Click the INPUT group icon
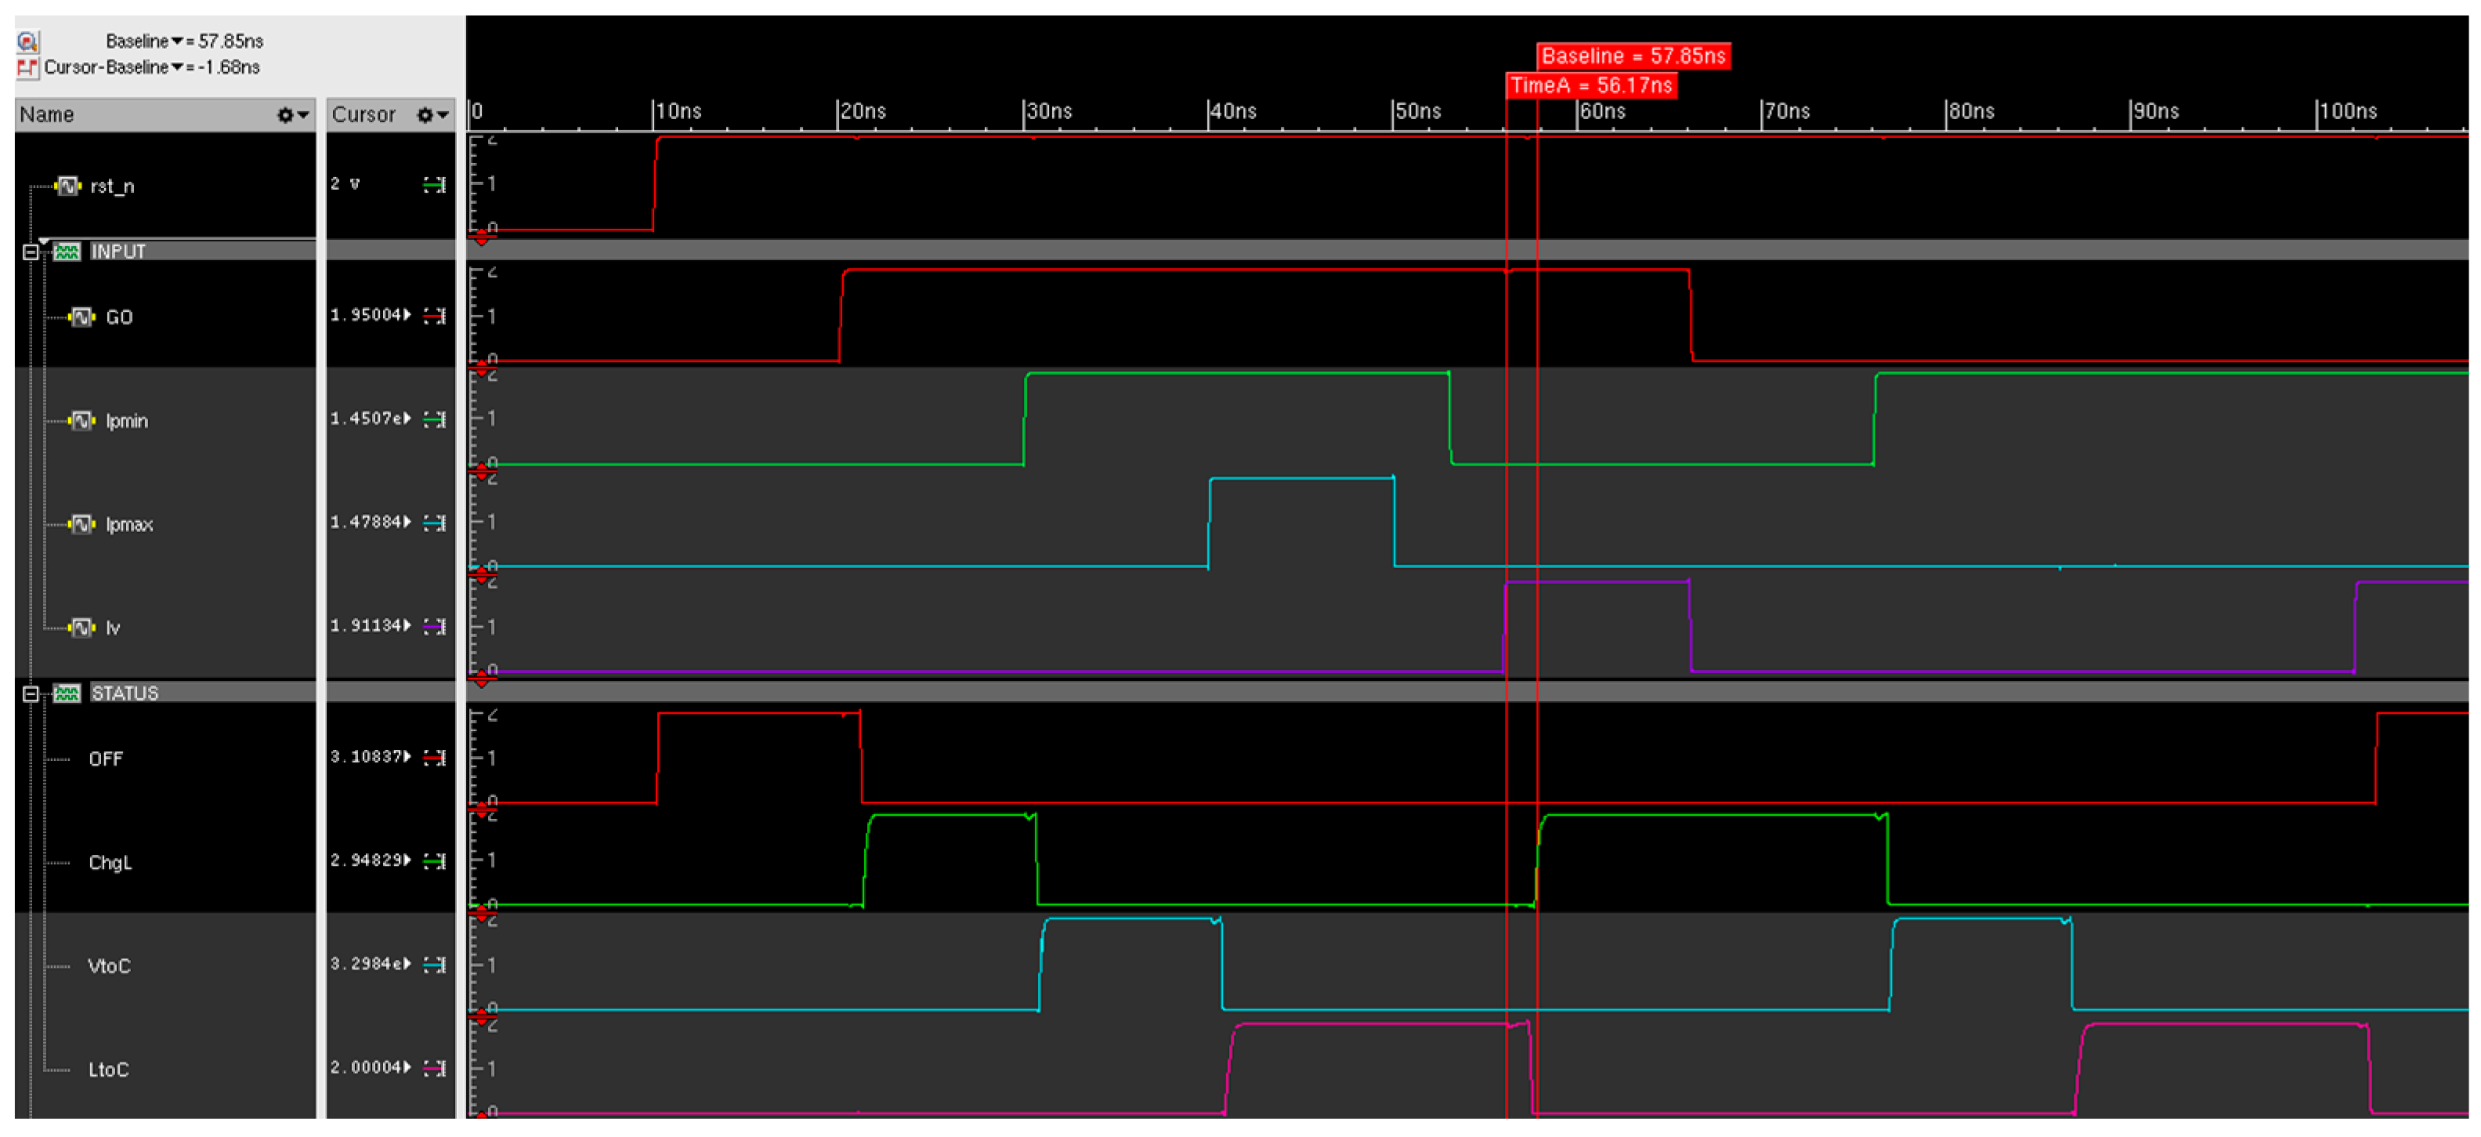The height and width of the screenshot is (1137, 2481). point(67,252)
